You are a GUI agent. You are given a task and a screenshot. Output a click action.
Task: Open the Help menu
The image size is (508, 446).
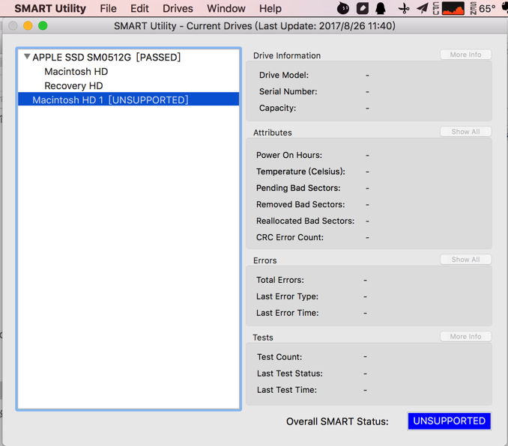[270, 8]
